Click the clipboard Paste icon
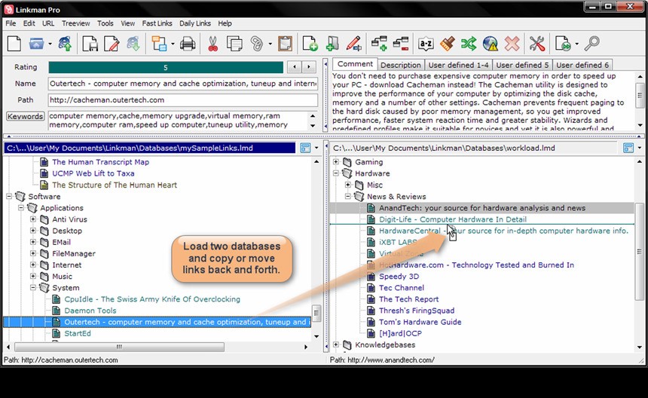 click(285, 44)
